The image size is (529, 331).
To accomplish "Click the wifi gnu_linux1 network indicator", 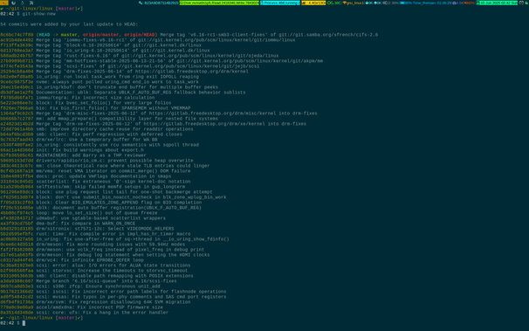I will [354, 3].
